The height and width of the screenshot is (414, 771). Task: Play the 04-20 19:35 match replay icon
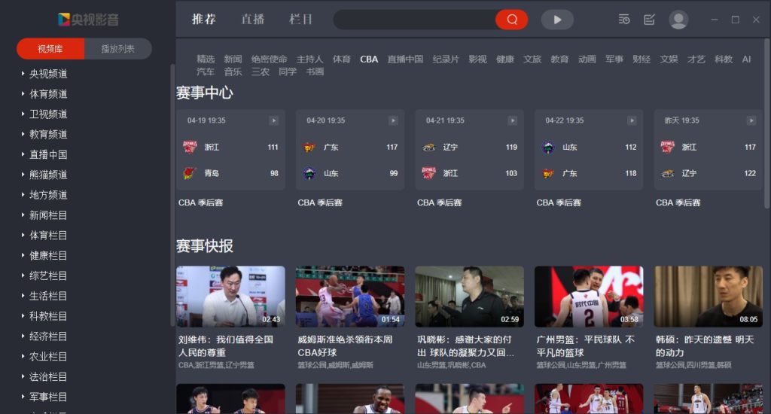[x=393, y=120]
